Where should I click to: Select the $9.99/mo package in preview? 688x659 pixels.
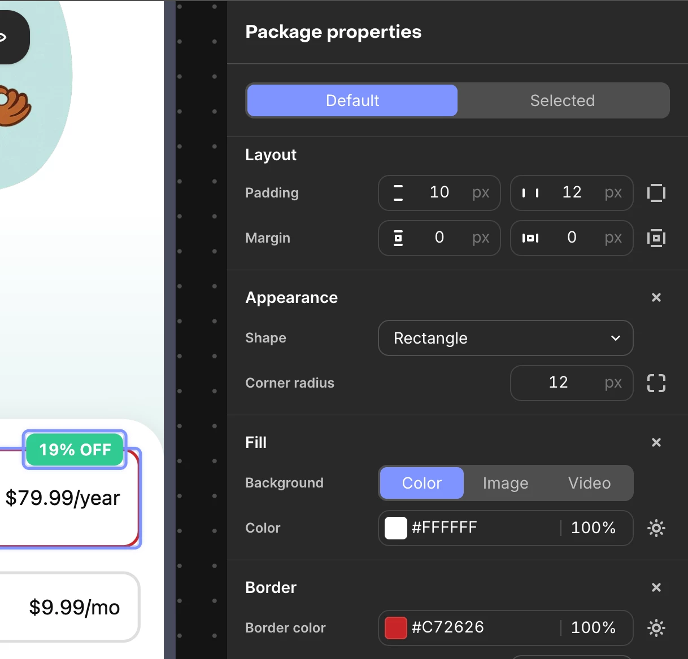pyautogui.click(x=69, y=607)
